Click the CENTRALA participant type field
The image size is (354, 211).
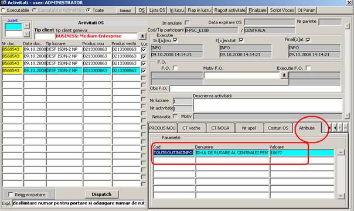[x=270, y=30]
